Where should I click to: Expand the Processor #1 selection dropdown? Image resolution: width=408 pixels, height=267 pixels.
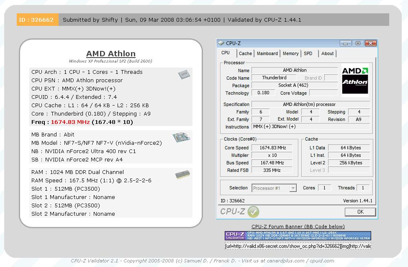click(293, 188)
